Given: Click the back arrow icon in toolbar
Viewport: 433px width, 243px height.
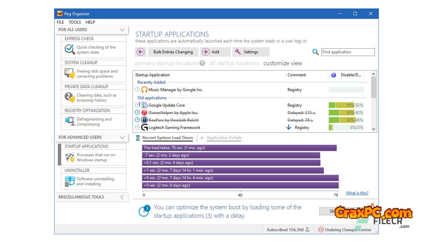Looking at the screenshot, I should pos(140,52).
